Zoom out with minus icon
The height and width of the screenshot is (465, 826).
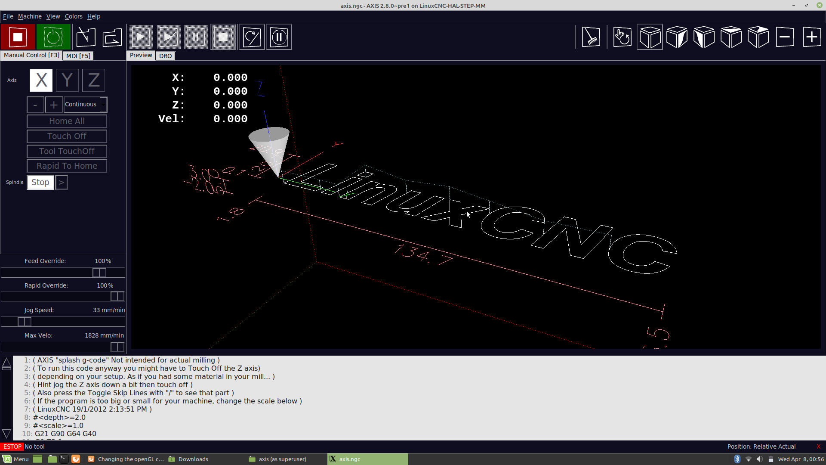point(785,37)
